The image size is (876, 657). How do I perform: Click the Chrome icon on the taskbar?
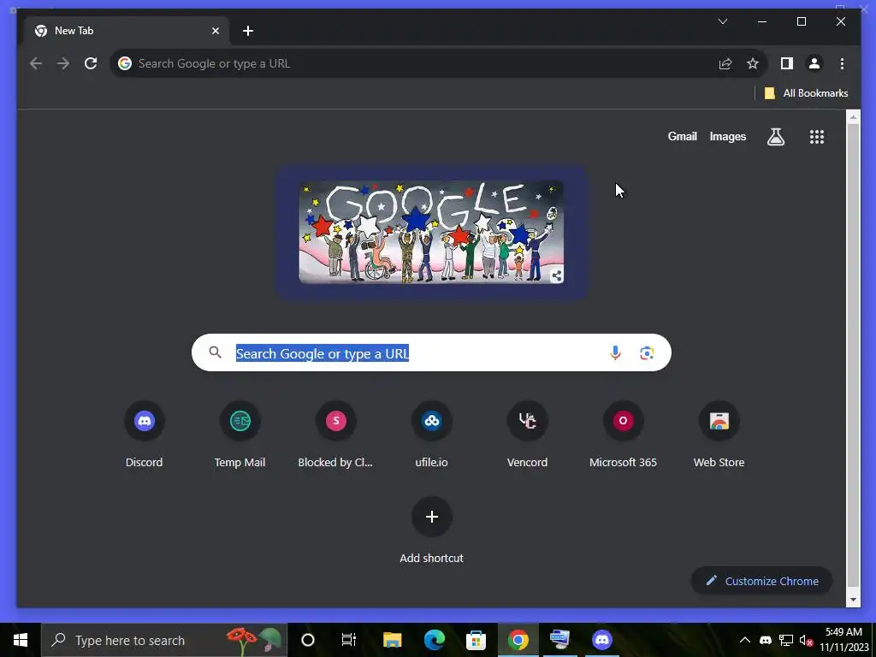(x=518, y=640)
